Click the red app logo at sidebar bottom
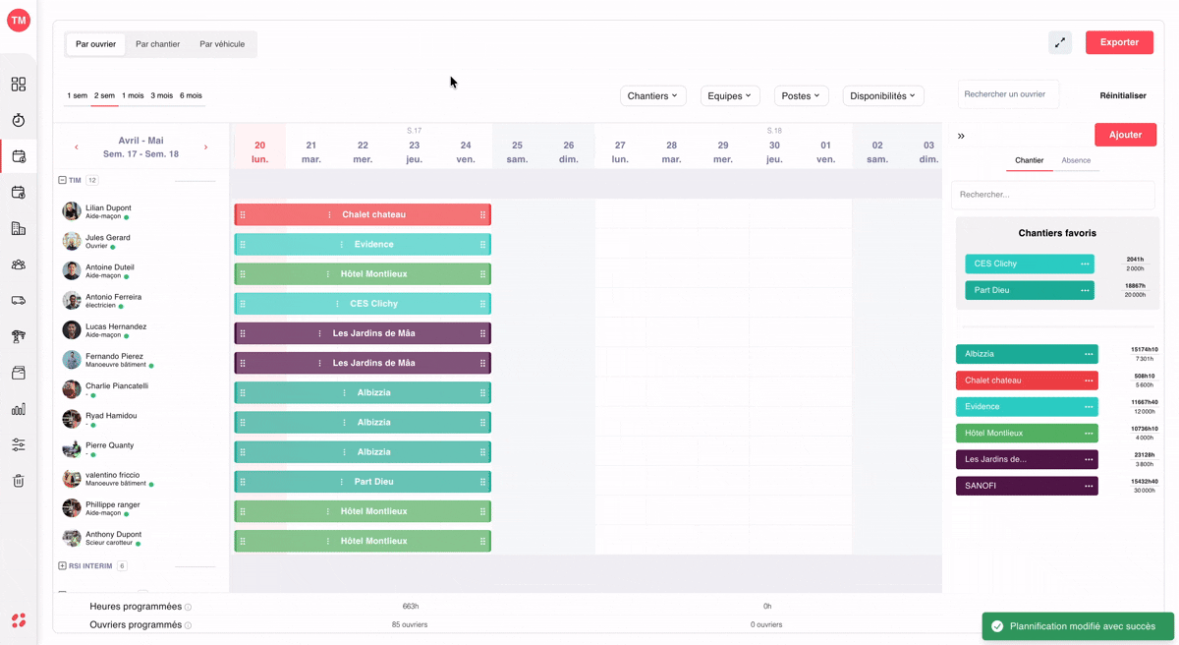 pyautogui.click(x=19, y=620)
